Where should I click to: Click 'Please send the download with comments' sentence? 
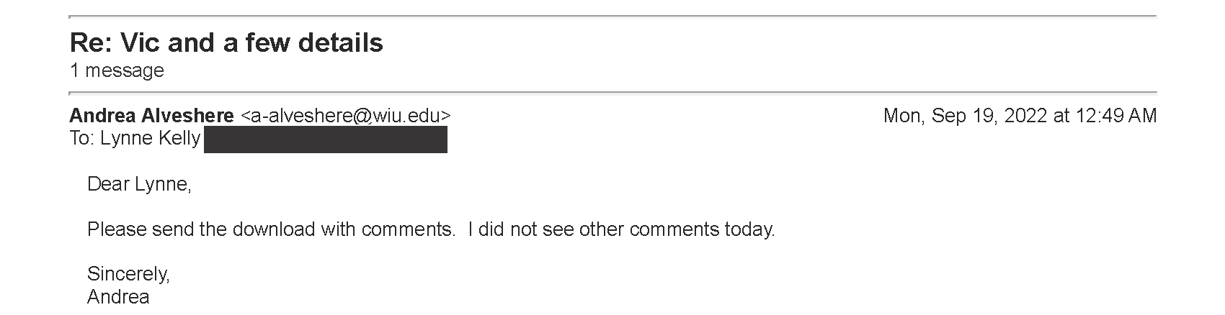(x=271, y=229)
